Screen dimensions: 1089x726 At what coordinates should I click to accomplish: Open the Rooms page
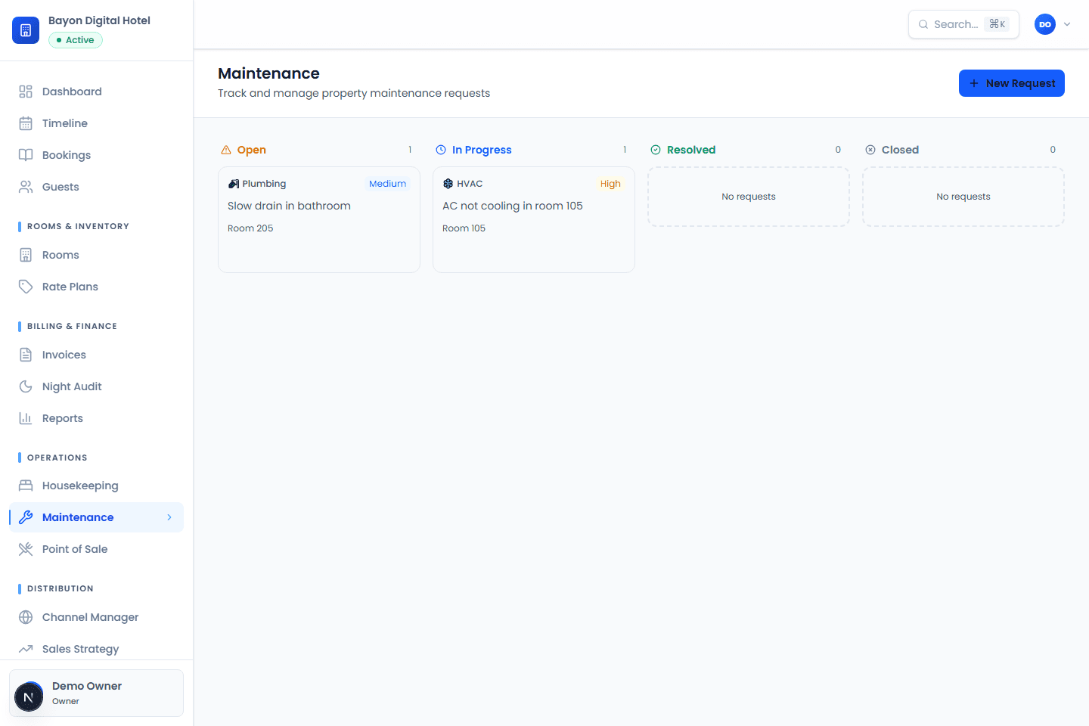(x=96, y=255)
